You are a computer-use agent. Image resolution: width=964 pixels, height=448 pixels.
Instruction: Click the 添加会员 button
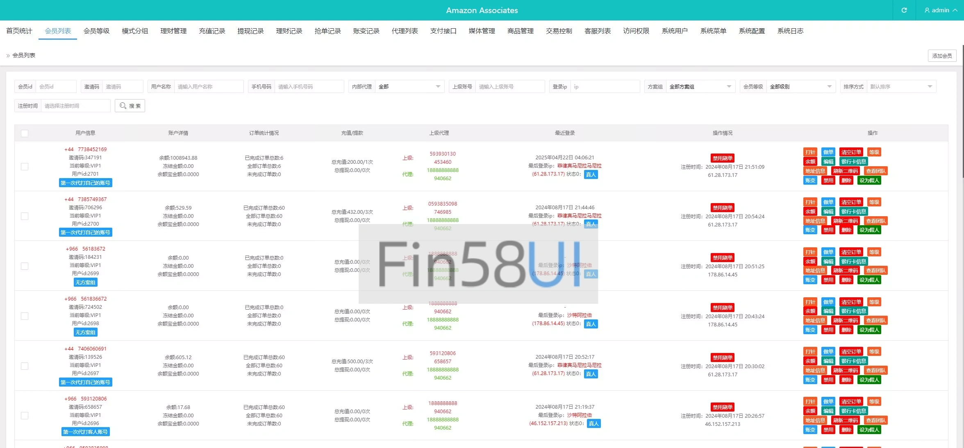coord(942,56)
